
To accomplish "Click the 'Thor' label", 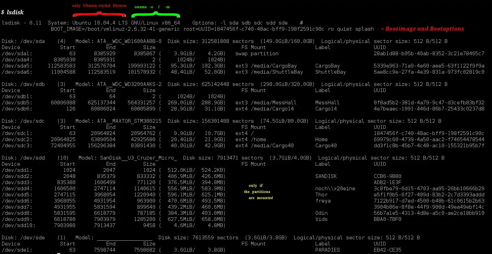I will click(x=322, y=195).
